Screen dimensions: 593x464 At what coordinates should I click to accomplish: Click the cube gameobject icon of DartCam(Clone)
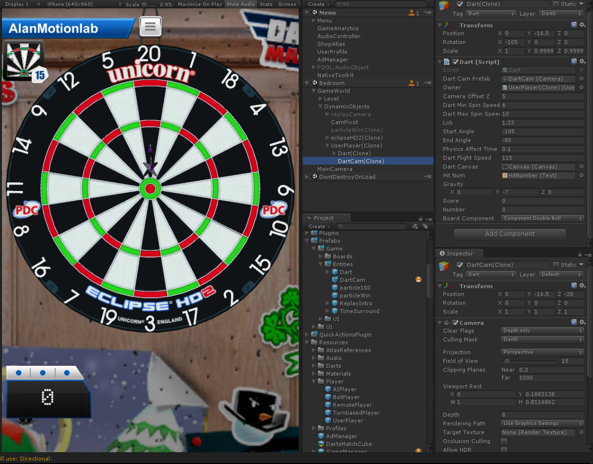pos(444,266)
